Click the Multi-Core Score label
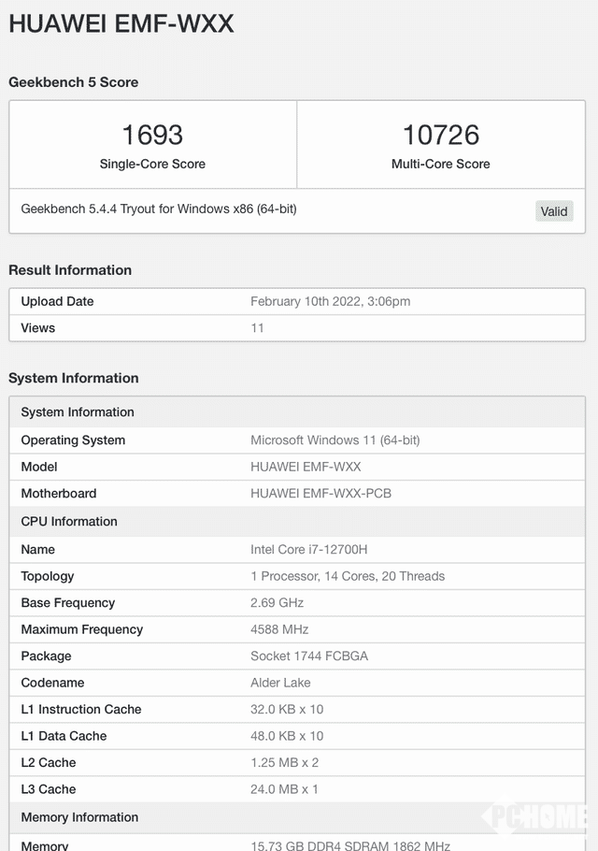598x851 pixels. click(x=441, y=164)
